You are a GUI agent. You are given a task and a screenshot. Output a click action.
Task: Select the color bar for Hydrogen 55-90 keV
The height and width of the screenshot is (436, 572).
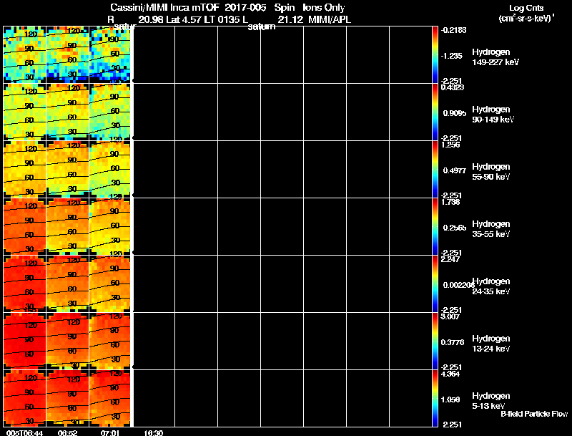point(435,169)
